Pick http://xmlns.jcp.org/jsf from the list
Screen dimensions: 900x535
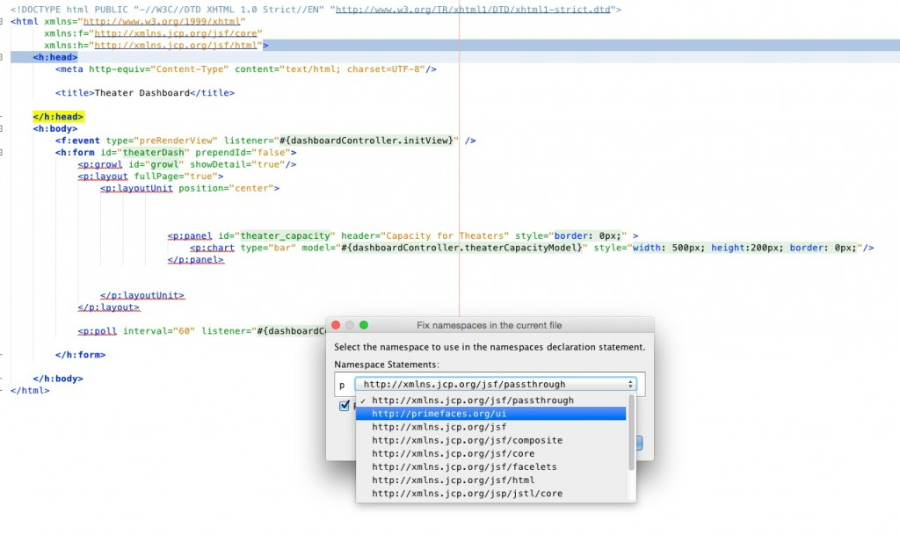490,427
